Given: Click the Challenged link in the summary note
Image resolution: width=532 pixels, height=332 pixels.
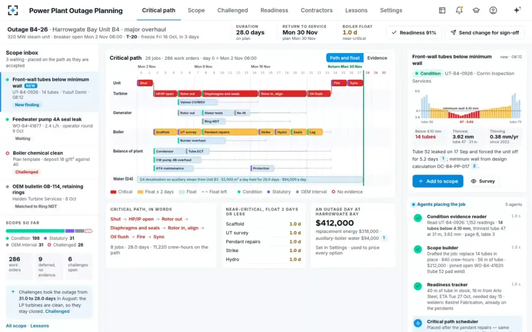Looking at the screenshot, I should coord(57,311).
